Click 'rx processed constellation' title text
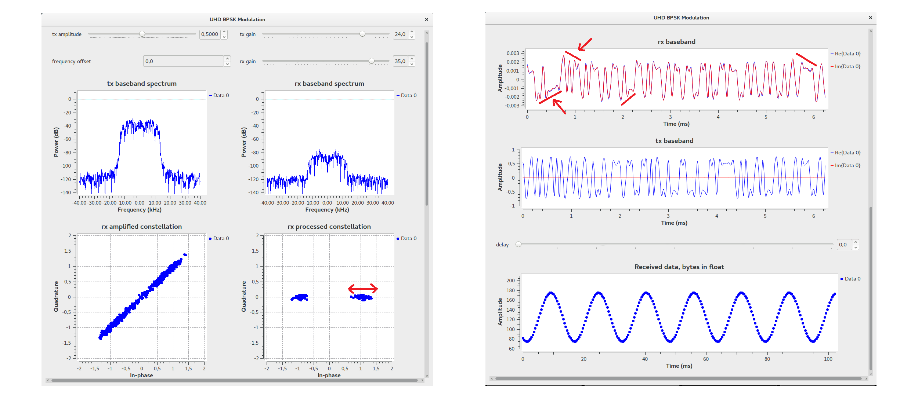The image size is (918, 396). (x=329, y=227)
